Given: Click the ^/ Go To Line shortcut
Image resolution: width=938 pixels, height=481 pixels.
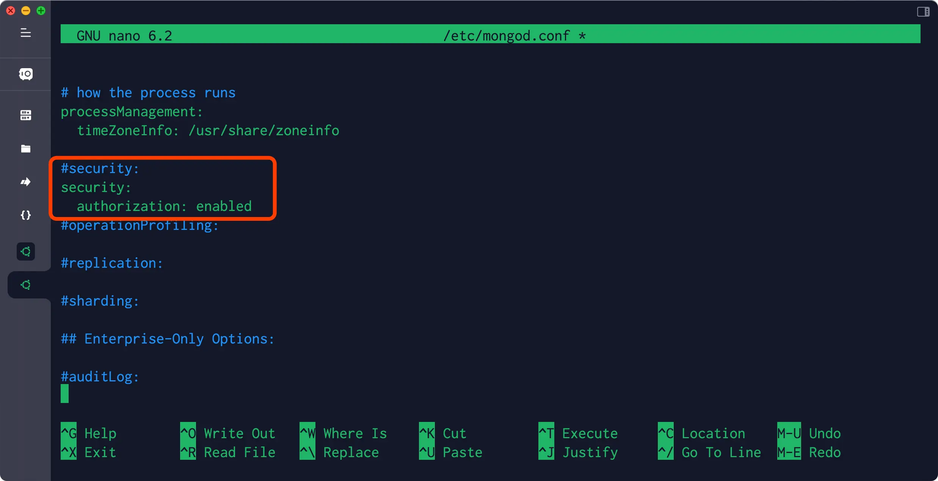Looking at the screenshot, I should click(x=709, y=452).
